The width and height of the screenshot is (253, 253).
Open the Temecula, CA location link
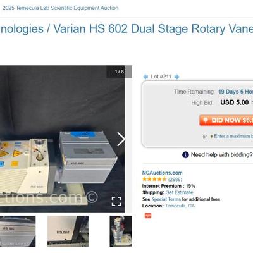click(x=180, y=206)
